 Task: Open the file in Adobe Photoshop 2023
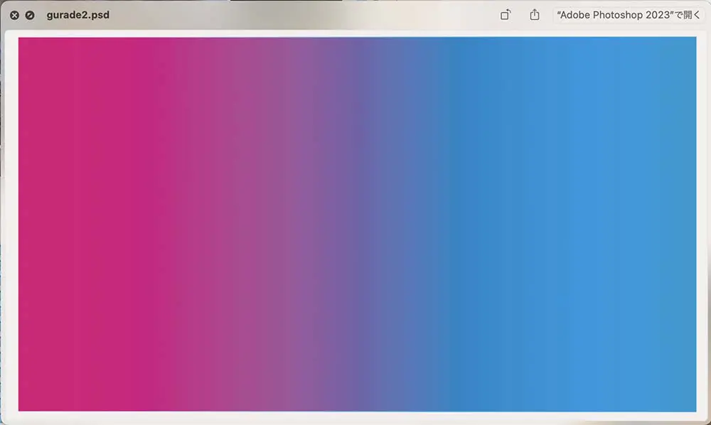(628, 15)
